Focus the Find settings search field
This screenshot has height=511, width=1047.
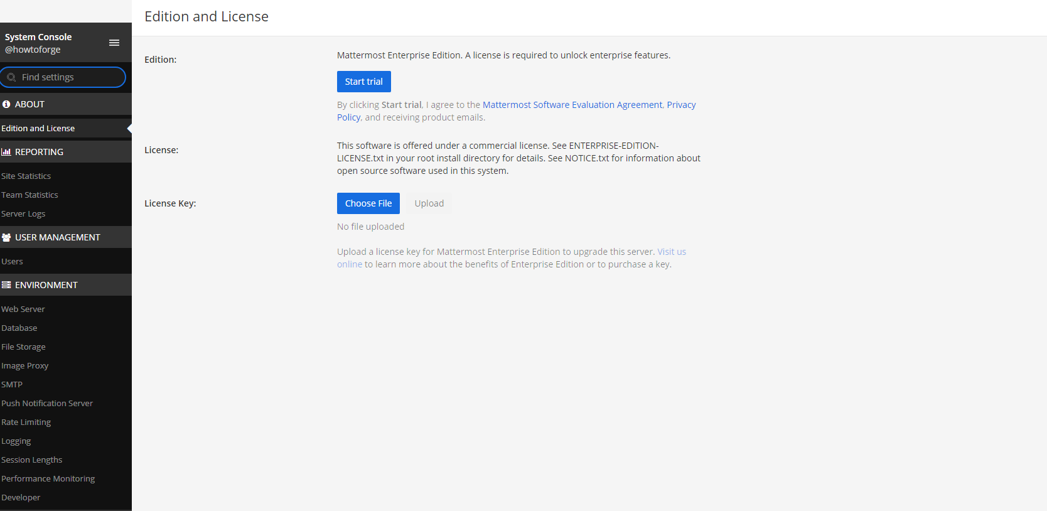click(69, 77)
